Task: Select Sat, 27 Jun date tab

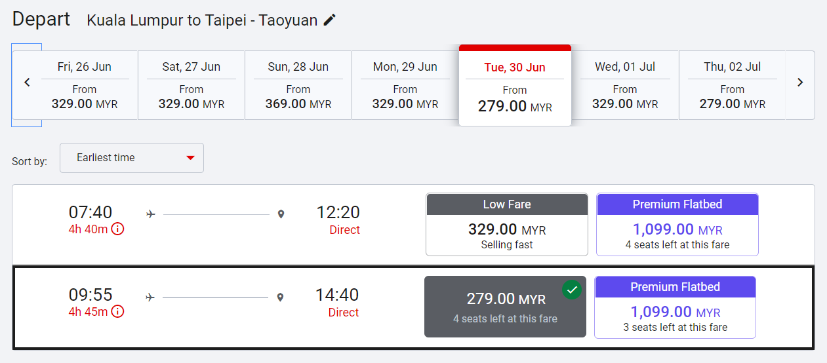Action: point(192,85)
